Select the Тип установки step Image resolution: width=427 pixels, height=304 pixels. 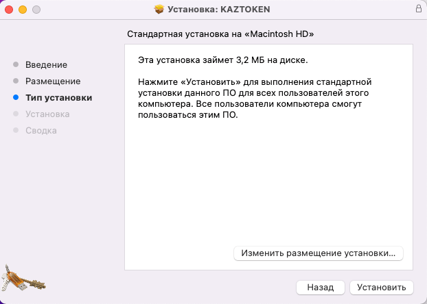point(59,98)
